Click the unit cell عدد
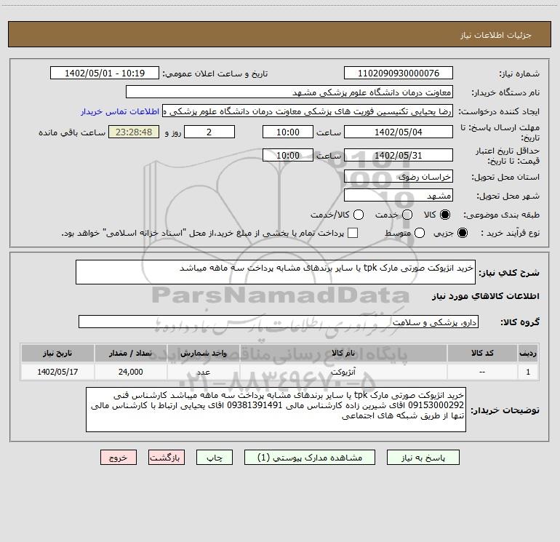 pos(203,372)
